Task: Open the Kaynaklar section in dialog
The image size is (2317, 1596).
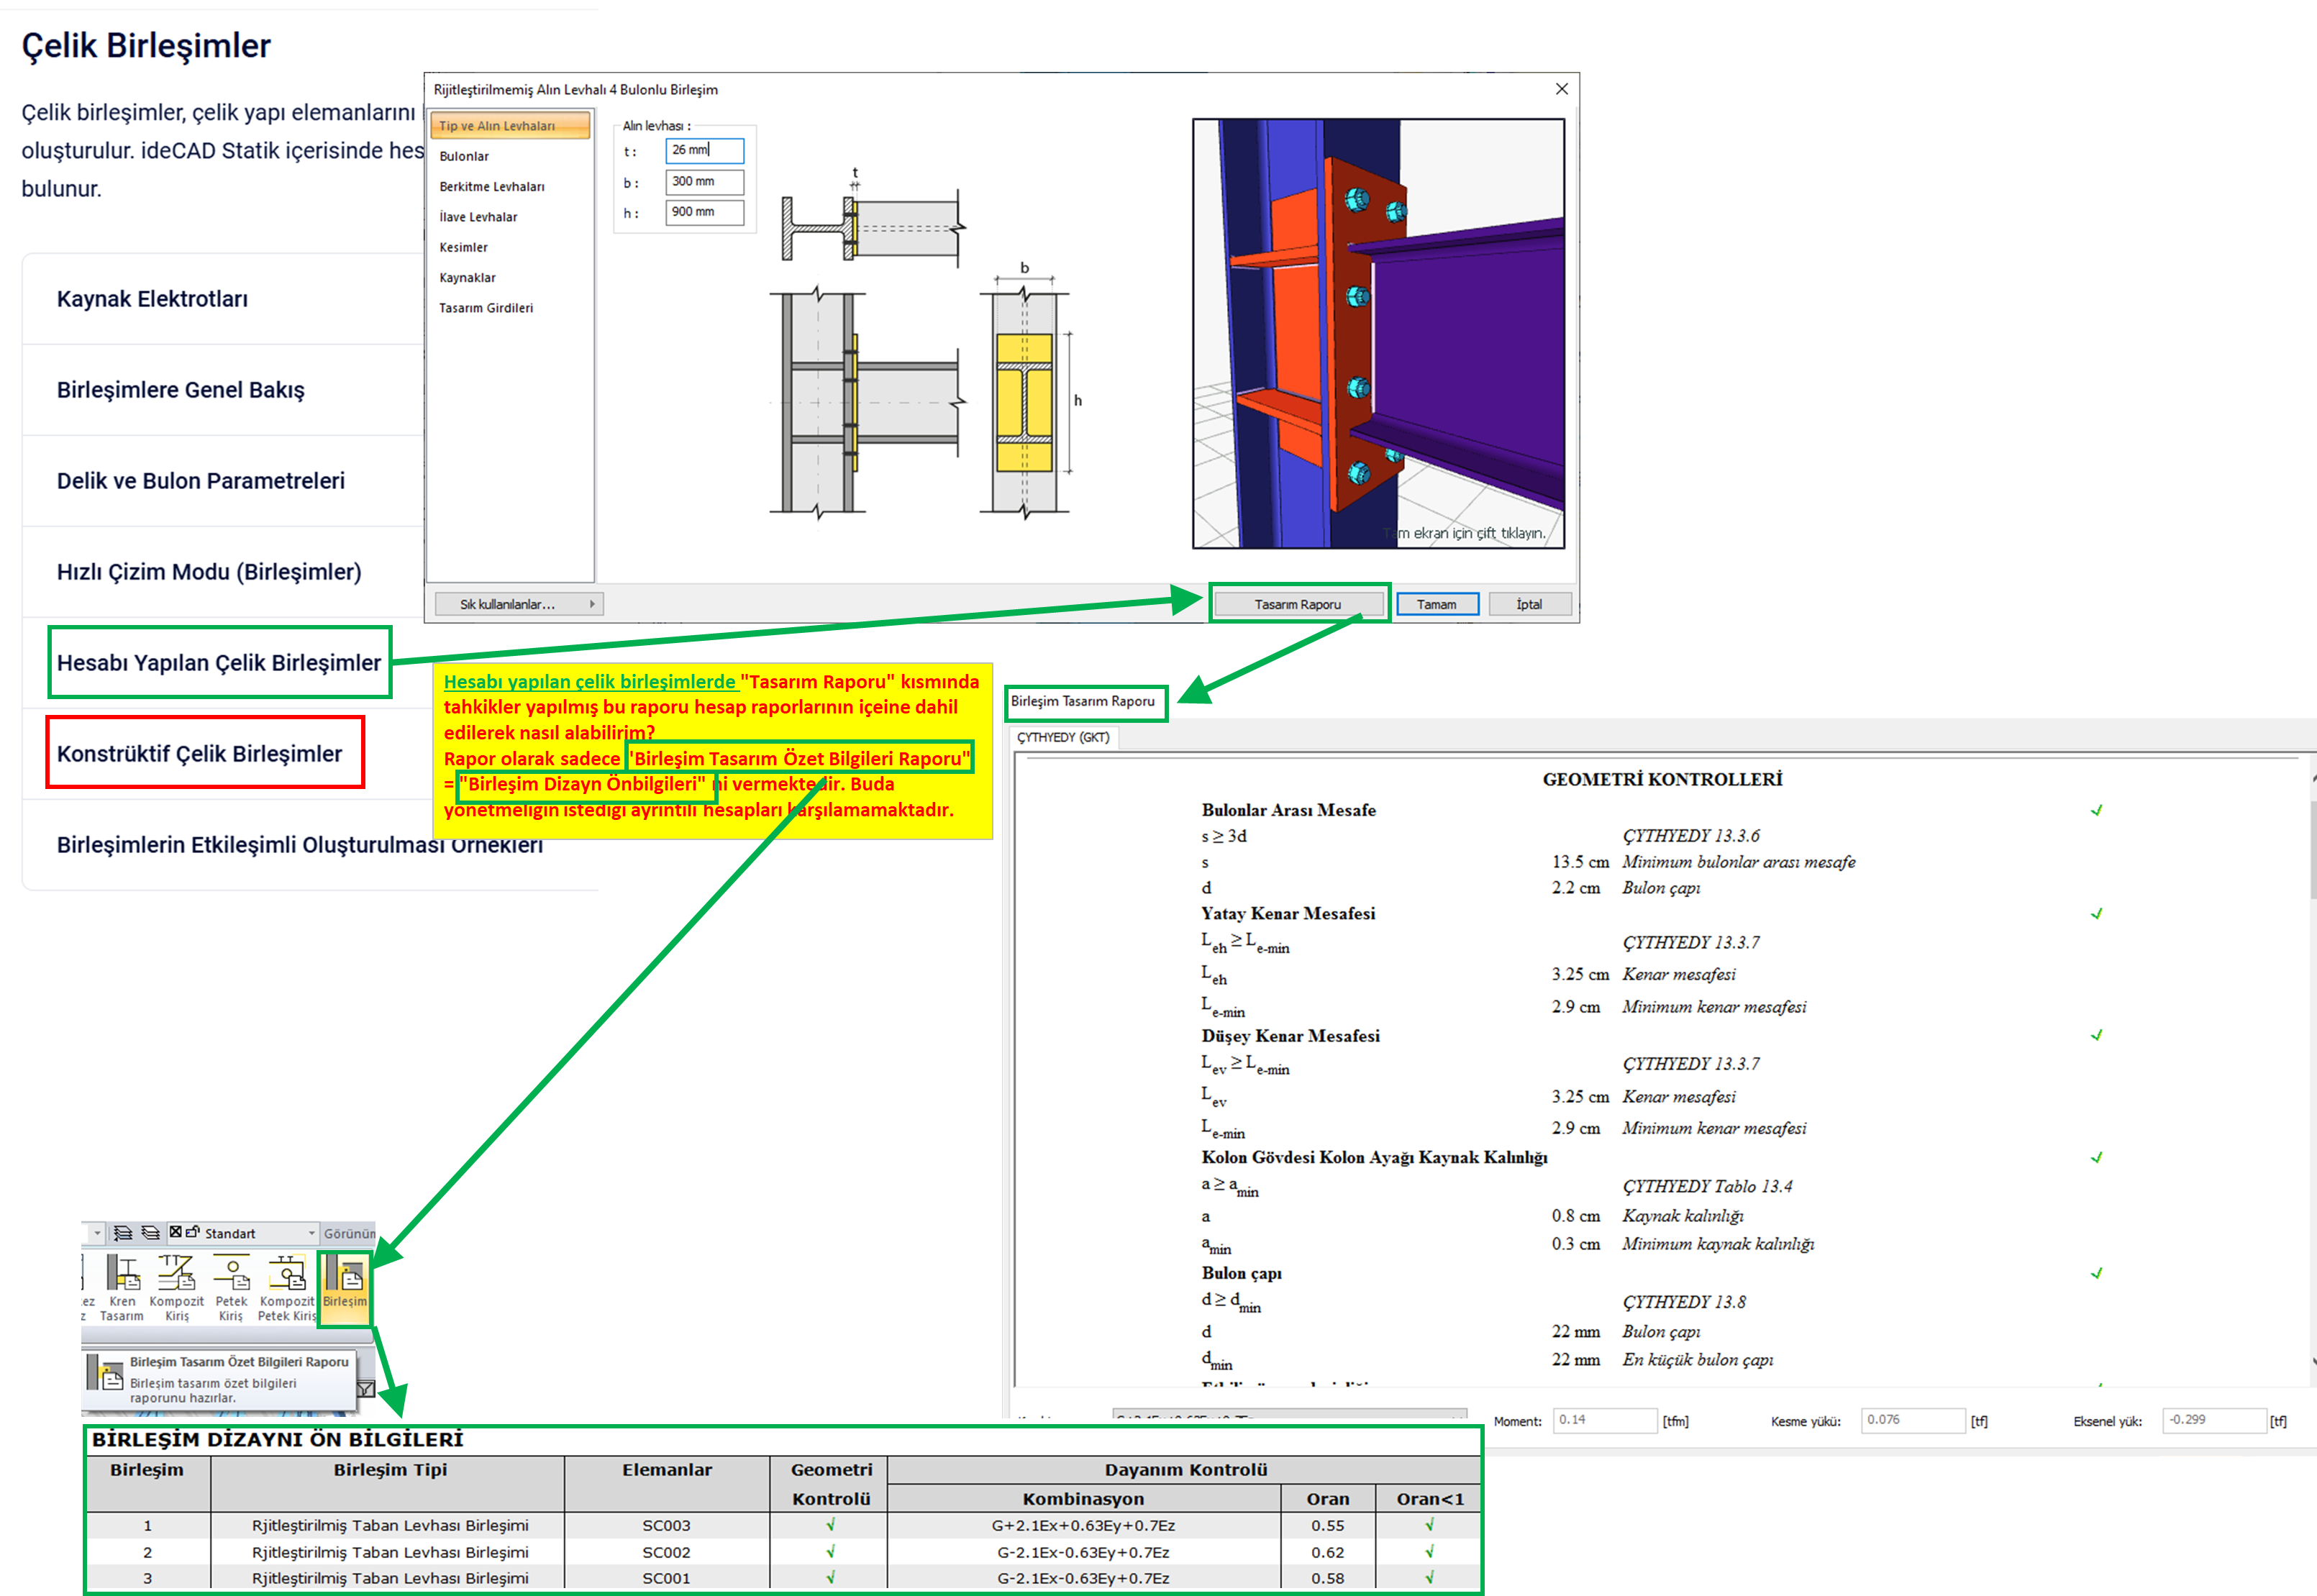Action: [468, 278]
